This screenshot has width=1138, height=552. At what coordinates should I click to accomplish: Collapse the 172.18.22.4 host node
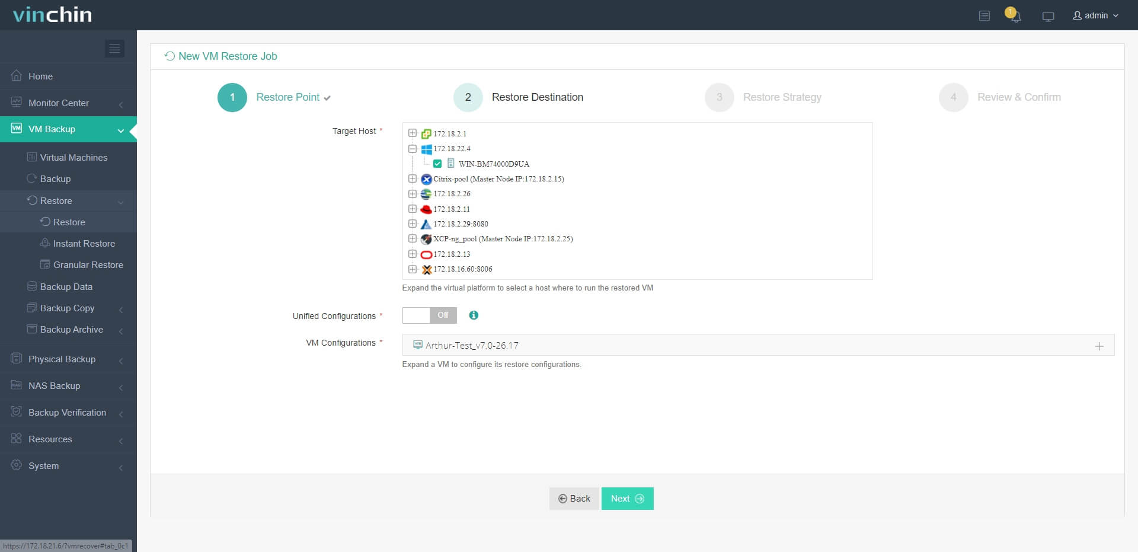coord(413,149)
